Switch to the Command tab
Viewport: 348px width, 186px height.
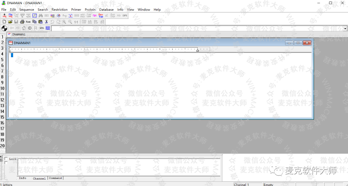(x=55, y=178)
